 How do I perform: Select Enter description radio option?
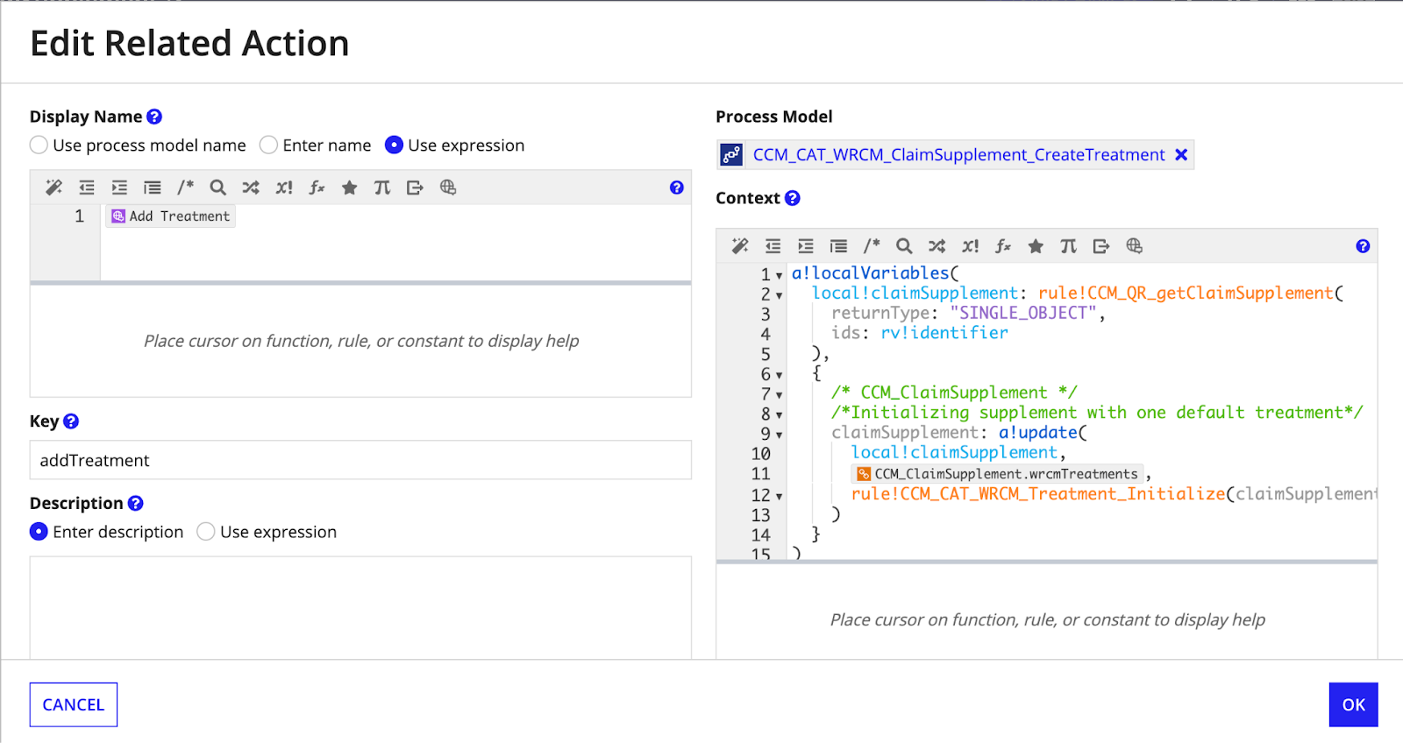[39, 531]
